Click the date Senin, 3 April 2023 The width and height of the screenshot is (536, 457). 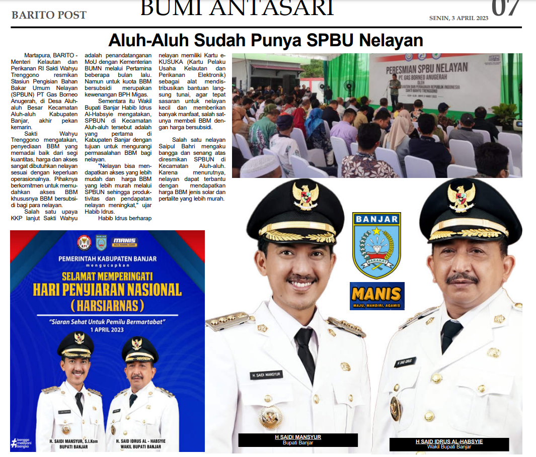pyautogui.click(x=458, y=18)
